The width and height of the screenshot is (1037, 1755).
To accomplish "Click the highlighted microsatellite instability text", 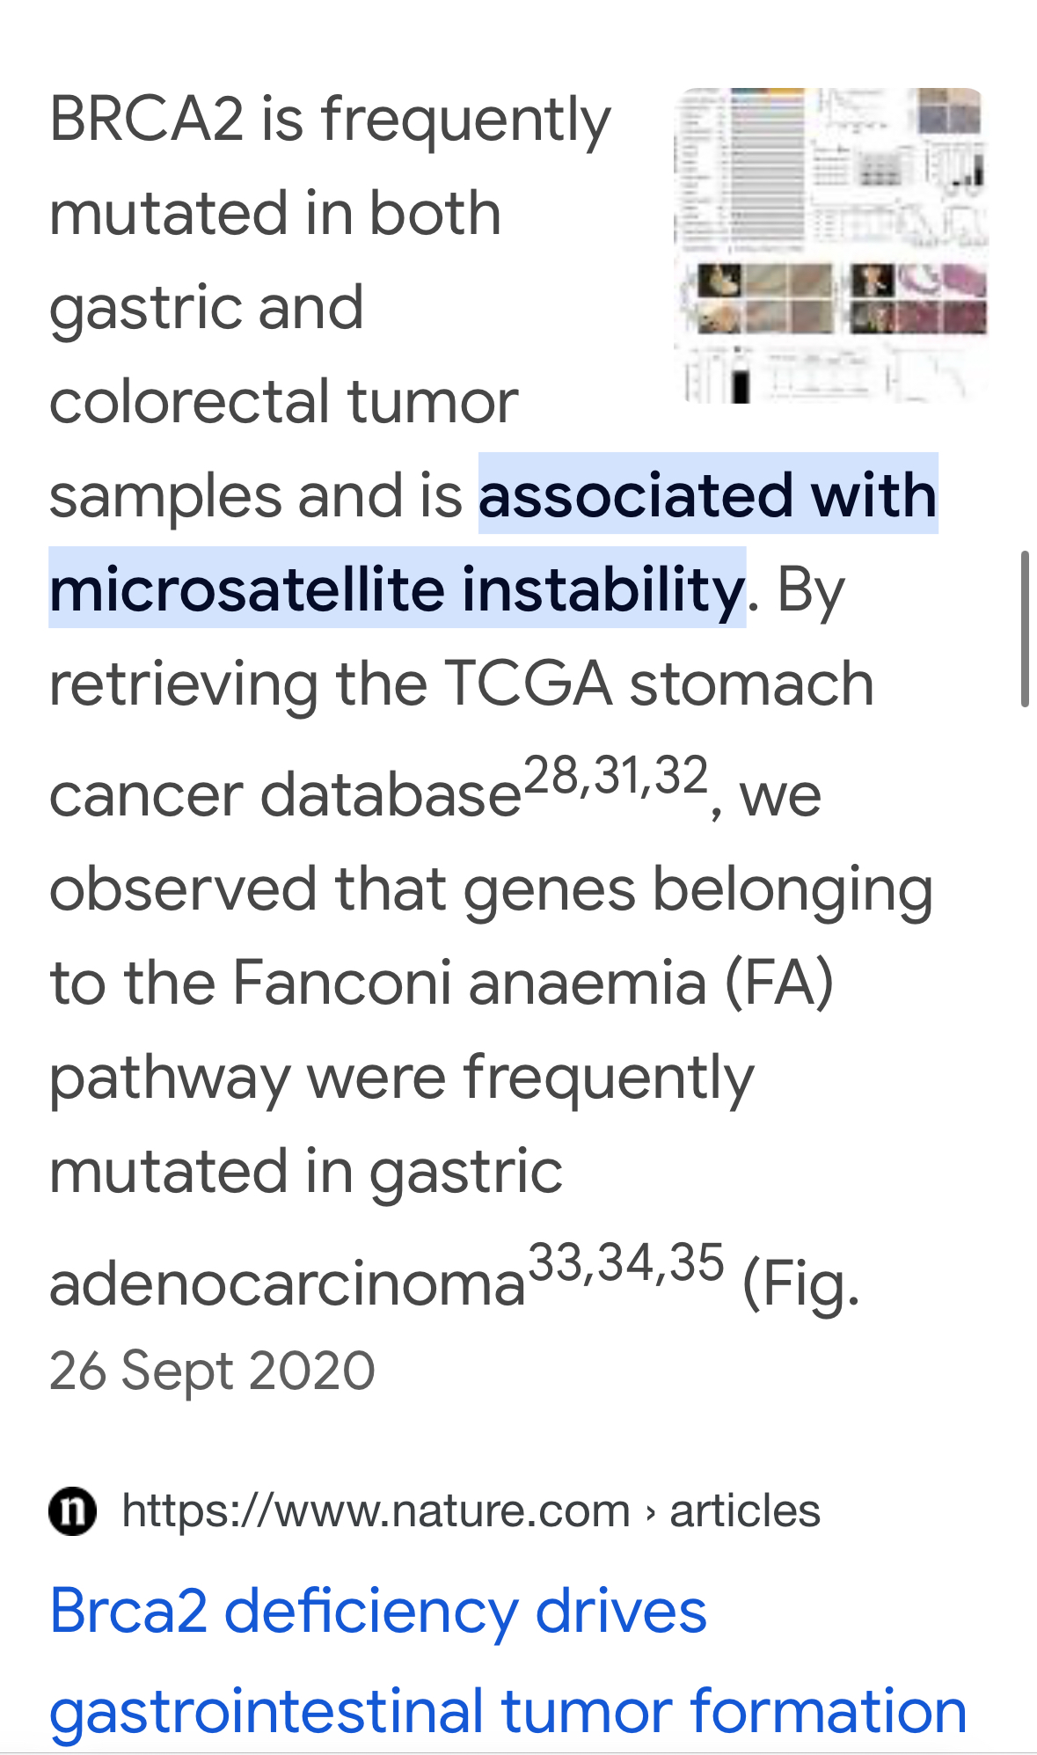I will pos(398,588).
